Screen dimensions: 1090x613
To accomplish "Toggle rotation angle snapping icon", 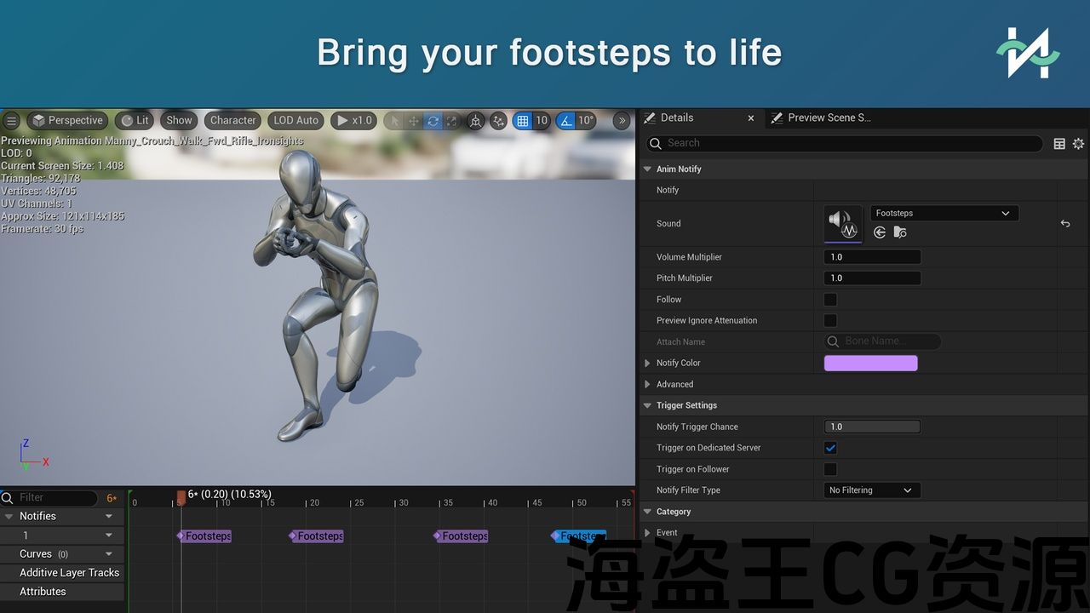I will (x=566, y=121).
